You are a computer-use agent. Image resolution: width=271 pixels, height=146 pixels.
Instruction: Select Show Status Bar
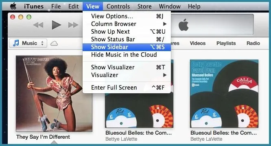pyautogui.click(x=127, y=39)
